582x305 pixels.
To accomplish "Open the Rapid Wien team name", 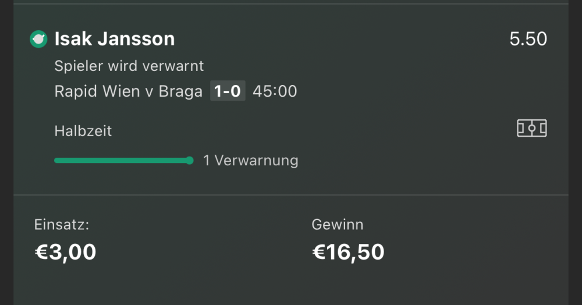I will pyautogui.click(x=97, y=91).
